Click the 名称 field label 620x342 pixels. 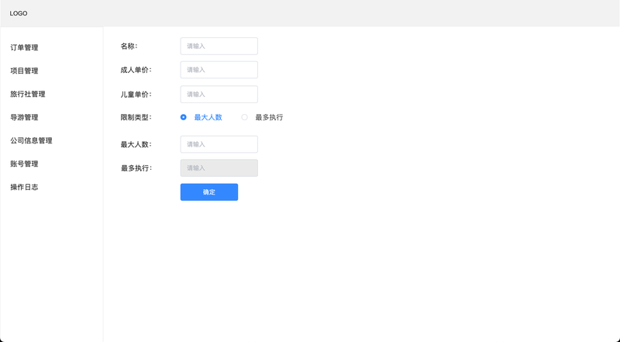point(129,47)
